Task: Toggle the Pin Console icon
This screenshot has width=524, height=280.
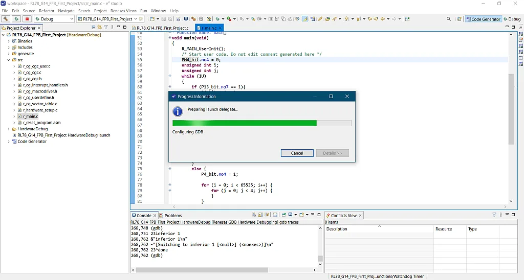Action: coord(283,215)
